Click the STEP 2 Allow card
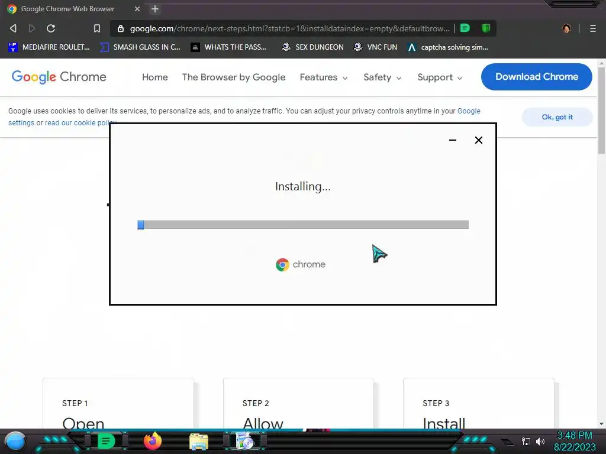The width and height of the screenshot is (606, 454). (x=298, y=403)
